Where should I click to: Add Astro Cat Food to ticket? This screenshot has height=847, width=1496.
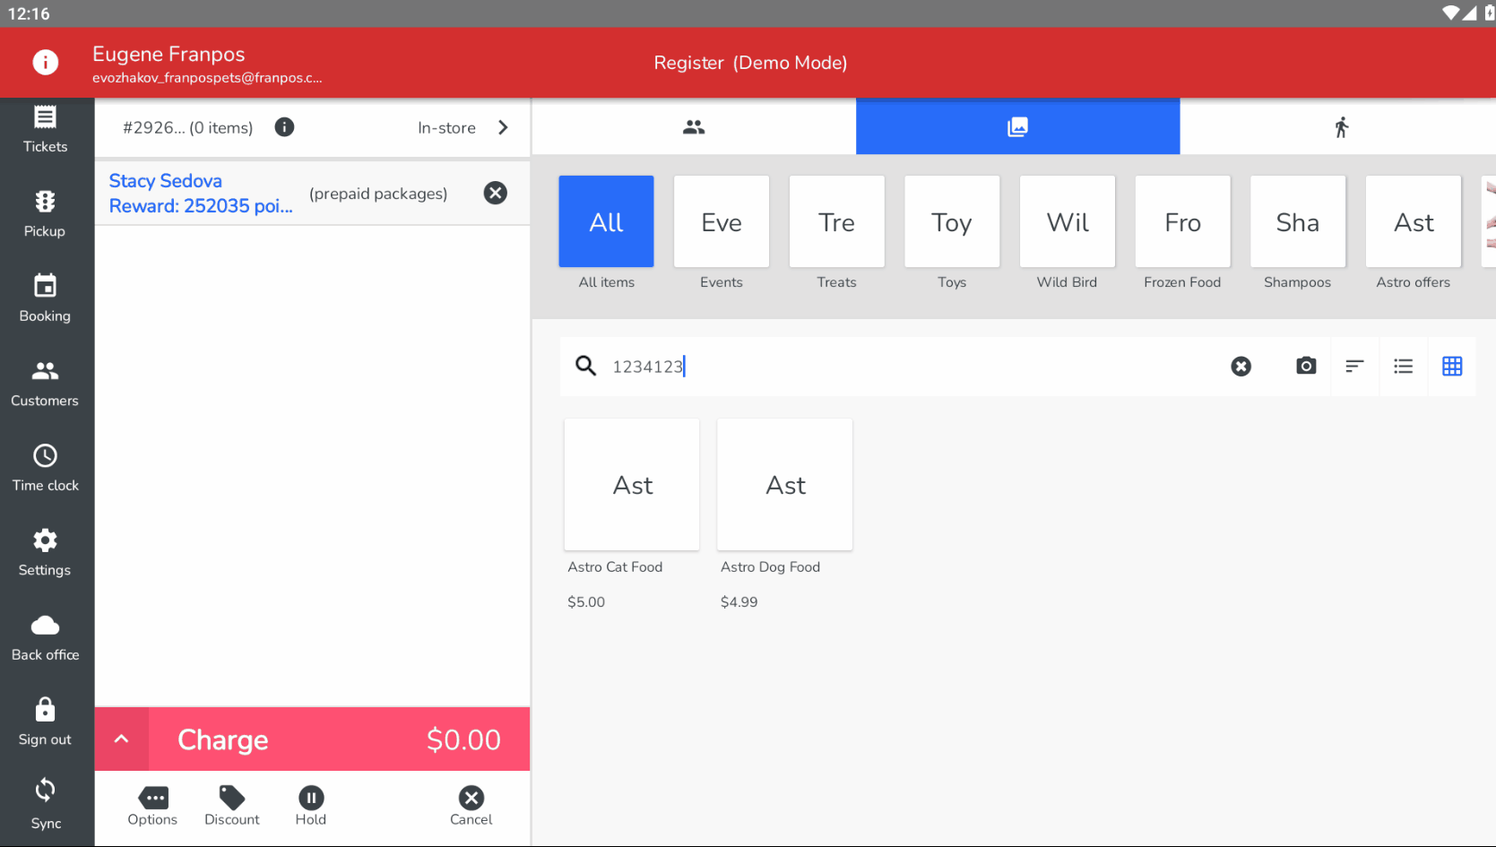coord(632,485)
